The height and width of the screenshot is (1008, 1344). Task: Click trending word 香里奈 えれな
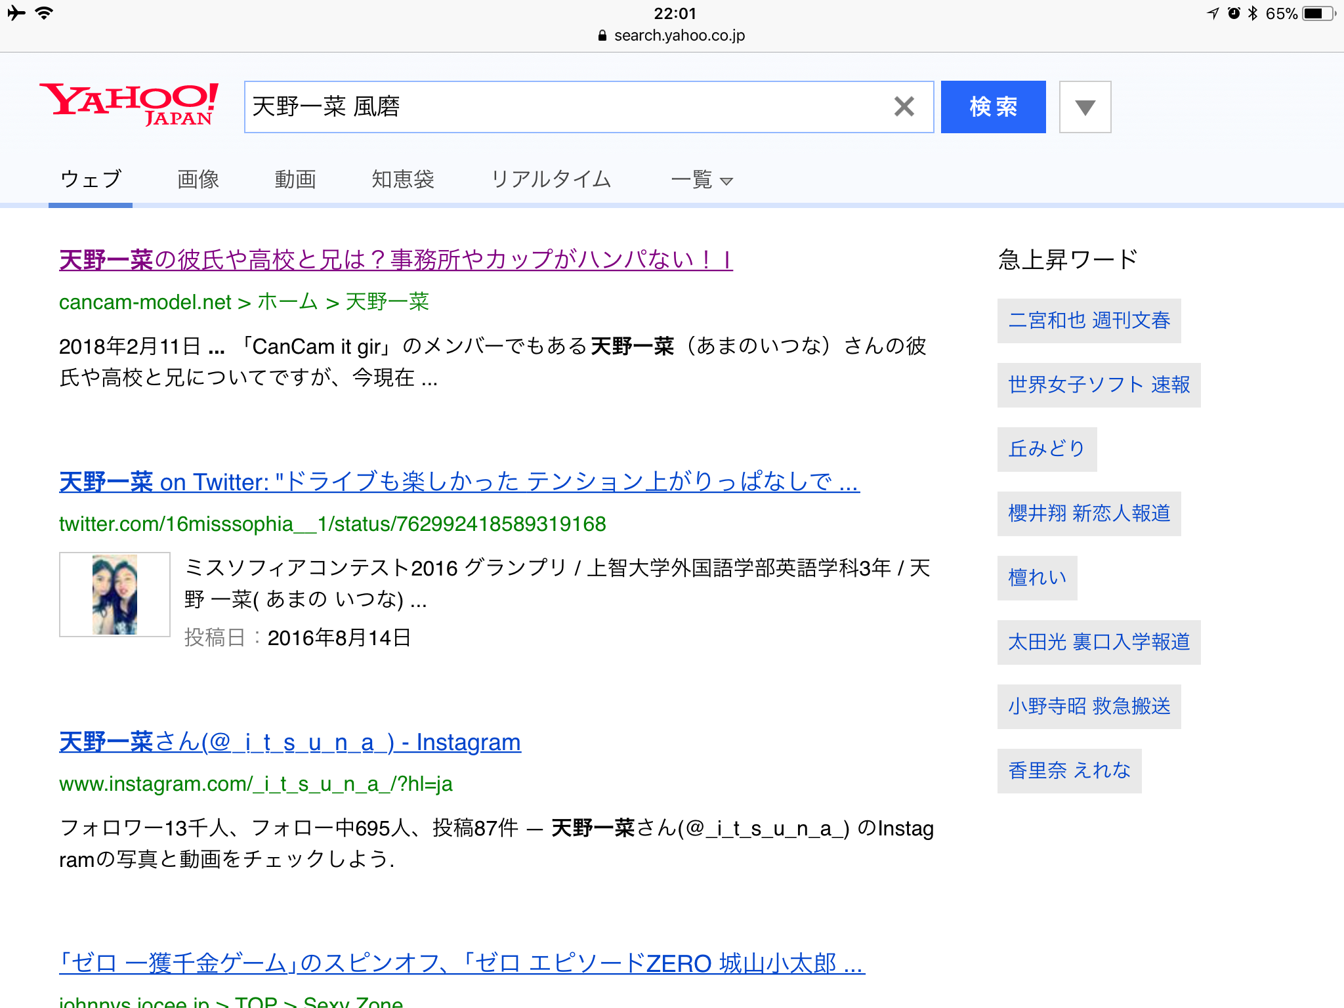tap(1070, 770)
